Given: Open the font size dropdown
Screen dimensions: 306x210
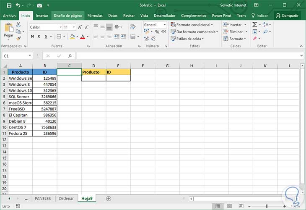Looking at the screenshot, I should point(74,27).
